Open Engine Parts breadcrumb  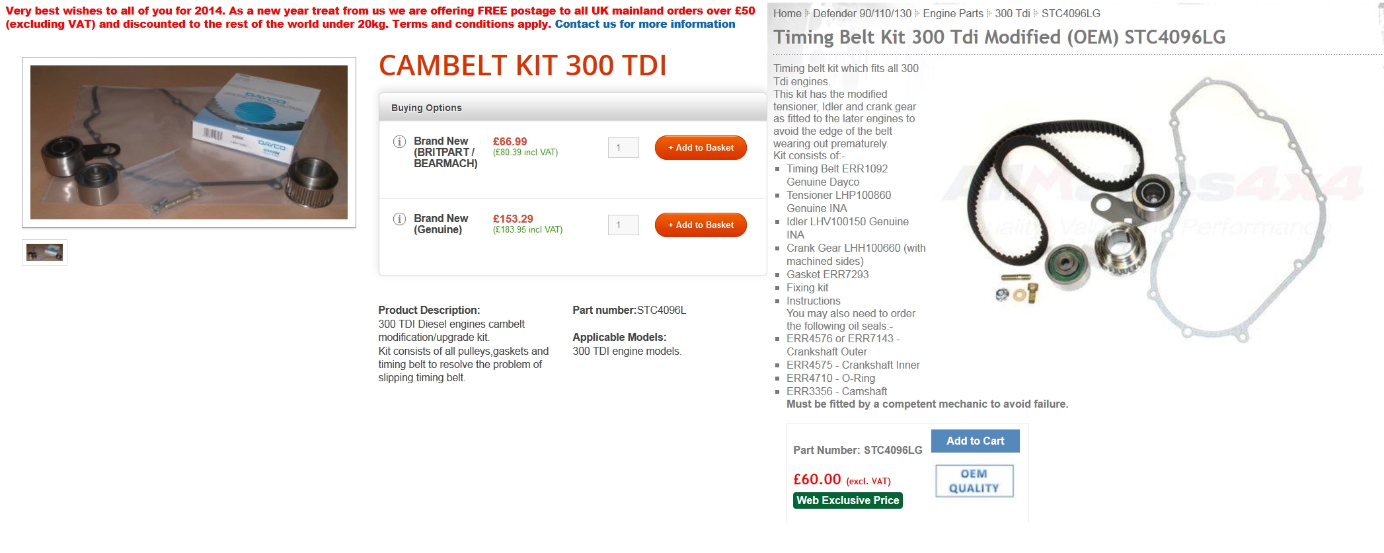coord(952,13)
